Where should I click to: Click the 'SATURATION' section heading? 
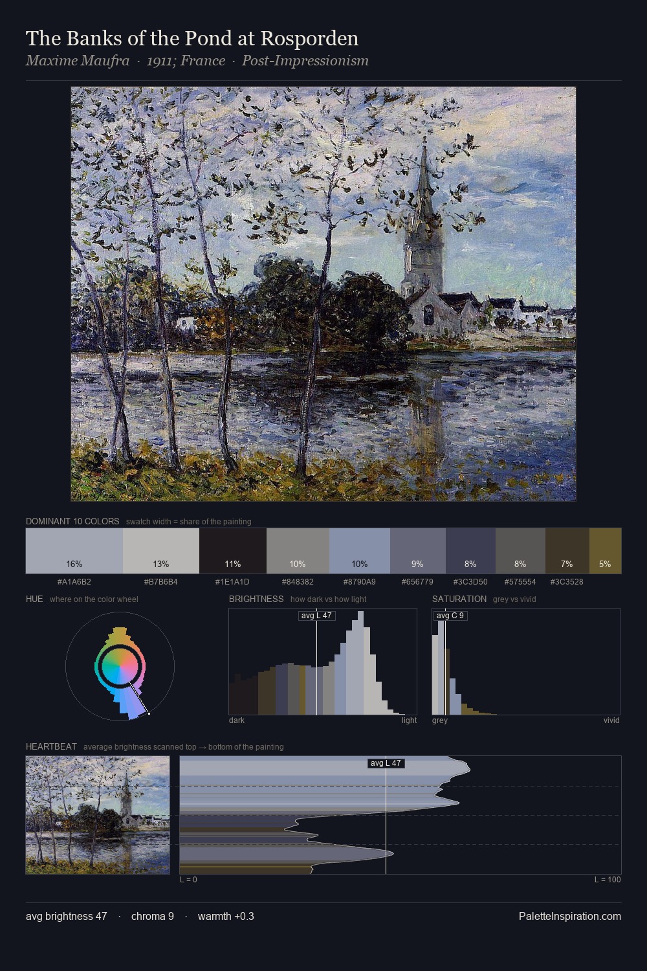pyautogui.click(x=459, y=599)
